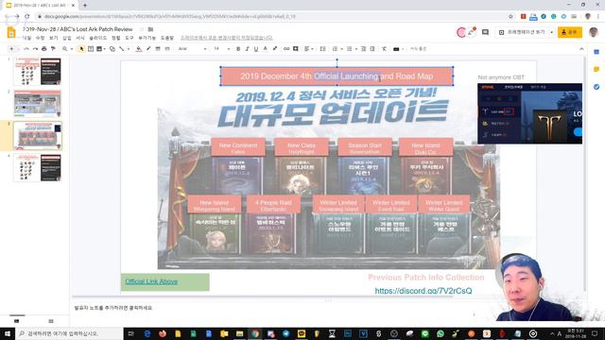Open the present options dropdown arrow
The image size is (605, 340).
[551, 32]
